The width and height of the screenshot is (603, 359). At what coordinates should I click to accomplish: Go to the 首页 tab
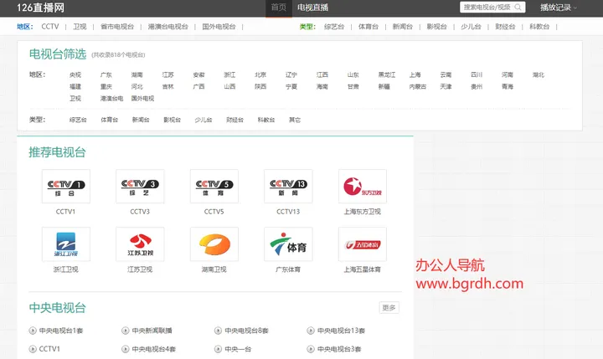tap(279, 8)
